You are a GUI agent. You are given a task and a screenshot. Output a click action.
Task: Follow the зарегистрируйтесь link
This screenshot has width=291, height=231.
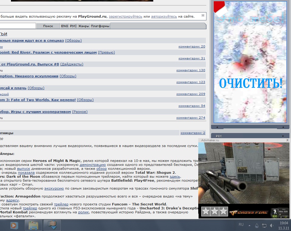click(125, 16)
